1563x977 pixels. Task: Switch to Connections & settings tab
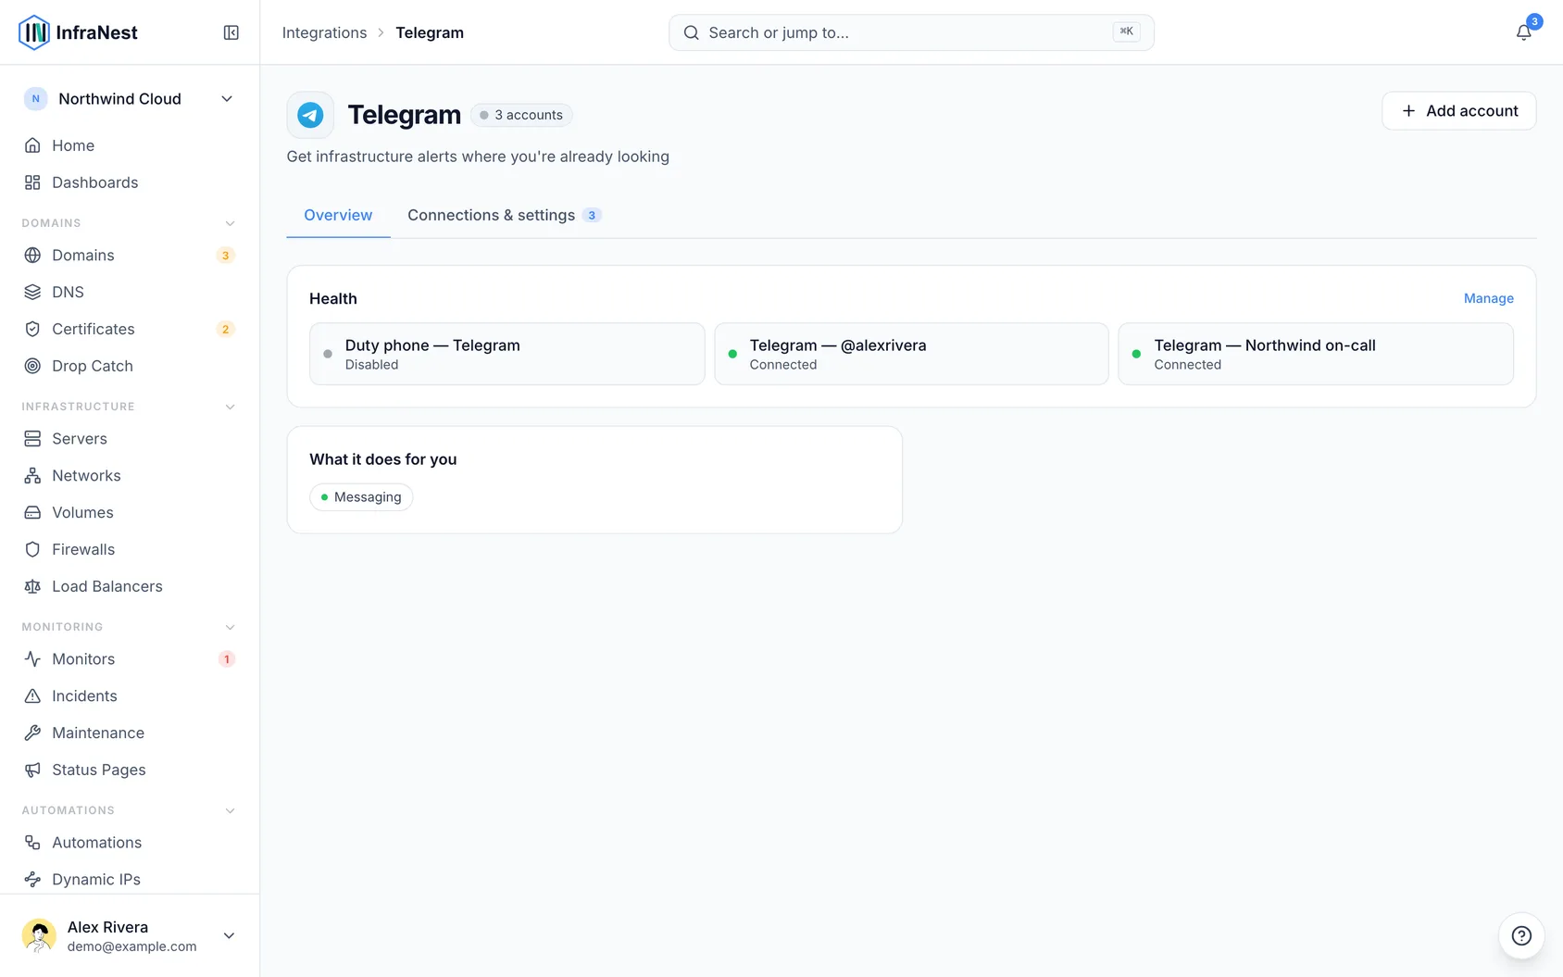[x=505, y=215]
